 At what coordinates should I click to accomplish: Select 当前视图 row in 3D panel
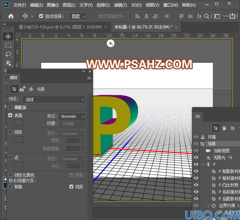point(220,151)
